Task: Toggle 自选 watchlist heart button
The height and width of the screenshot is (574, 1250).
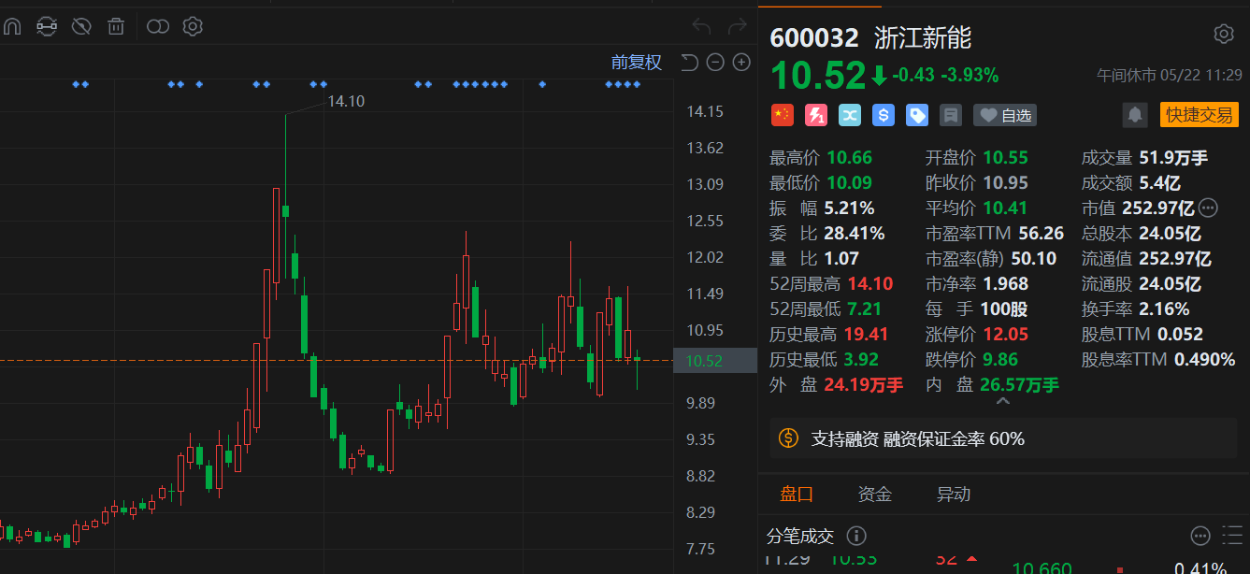Action: (x=1005, y=115)
